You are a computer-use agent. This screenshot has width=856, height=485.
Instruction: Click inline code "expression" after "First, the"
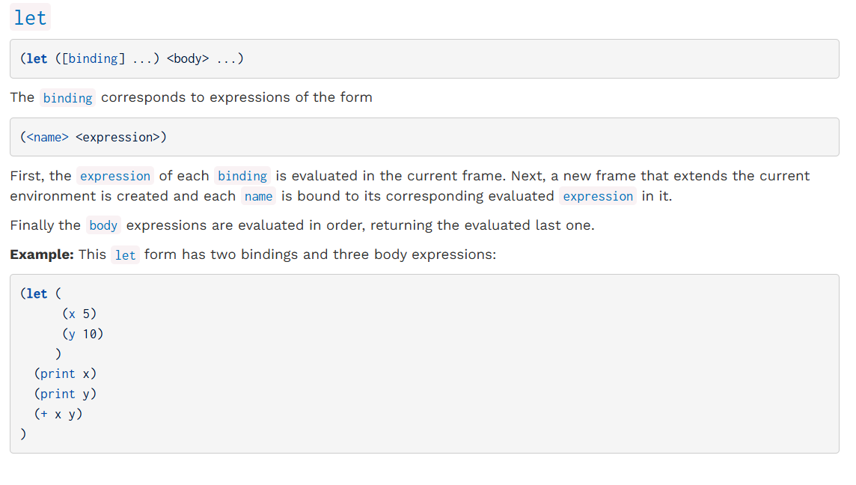115,177
